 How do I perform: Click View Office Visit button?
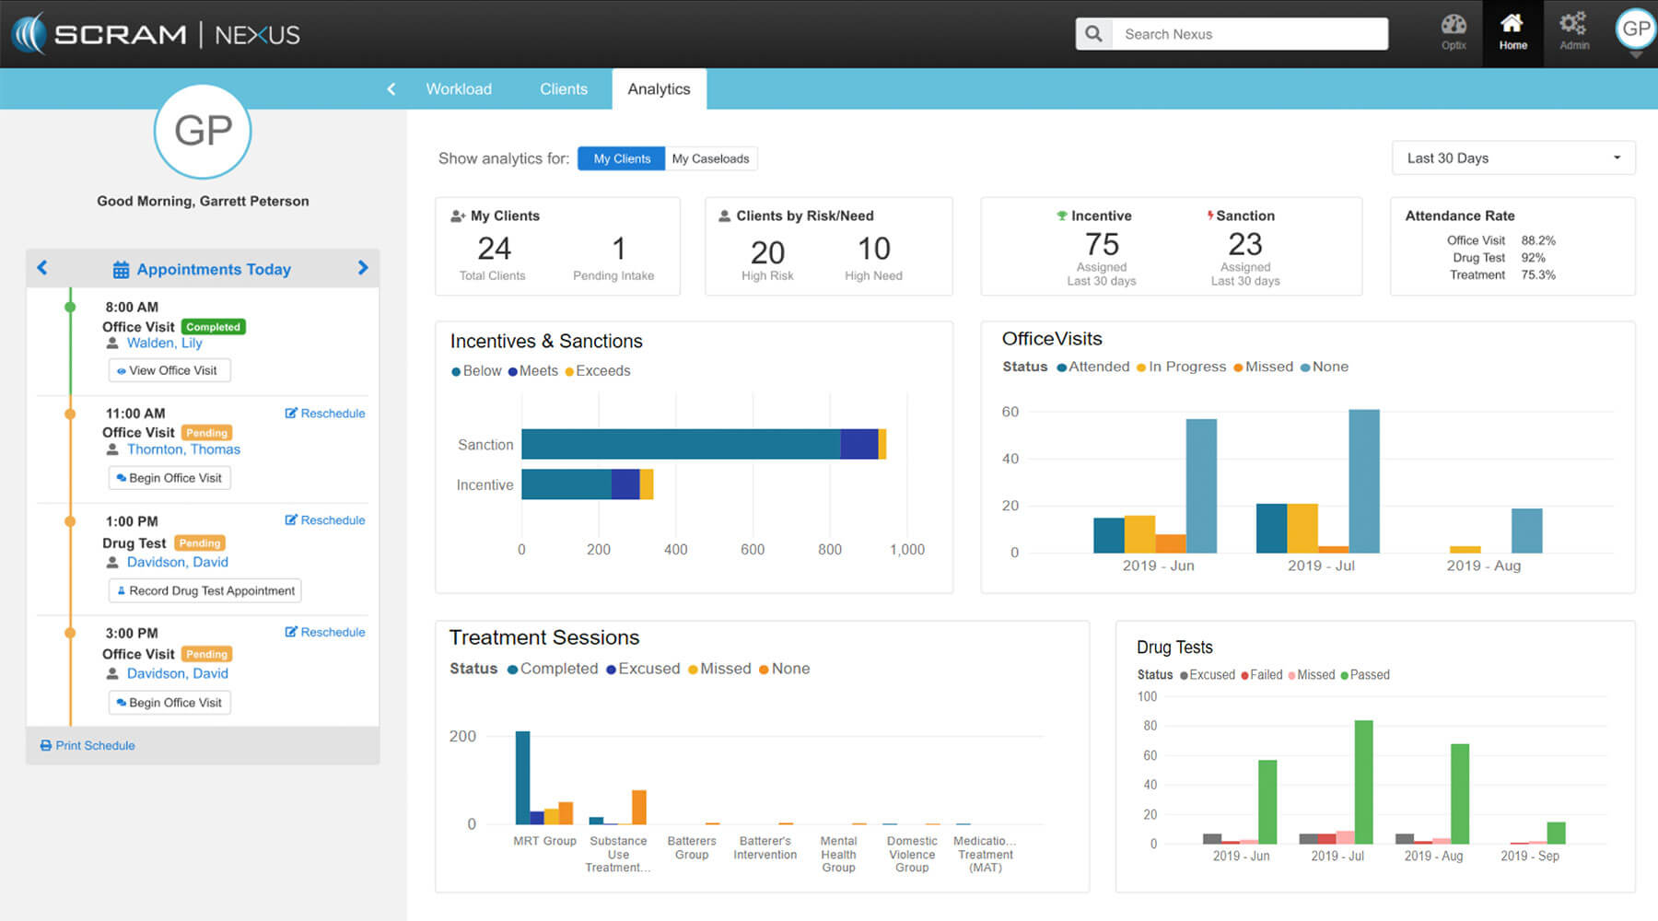click(x=169, y=370)
